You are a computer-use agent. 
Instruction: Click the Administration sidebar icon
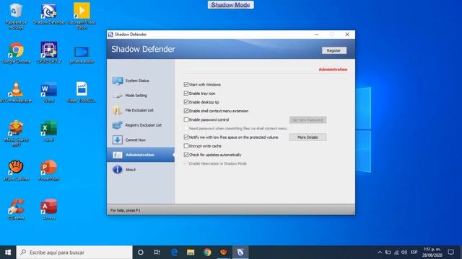(117, 155)
